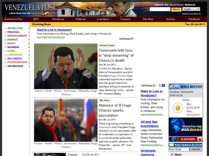Image resolution: width=209 pixels, height=156 pixels.
Task: Click the CARACAS link in the first article
Action: point(105,69)
